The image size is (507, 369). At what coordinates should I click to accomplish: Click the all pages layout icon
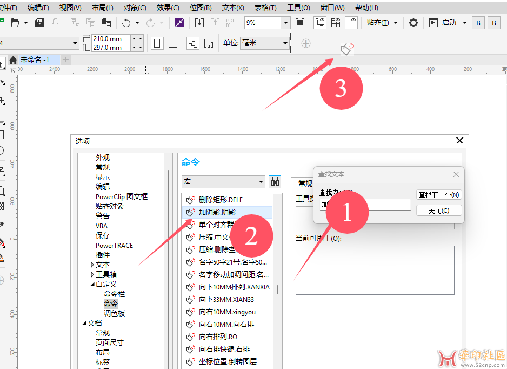193,43
